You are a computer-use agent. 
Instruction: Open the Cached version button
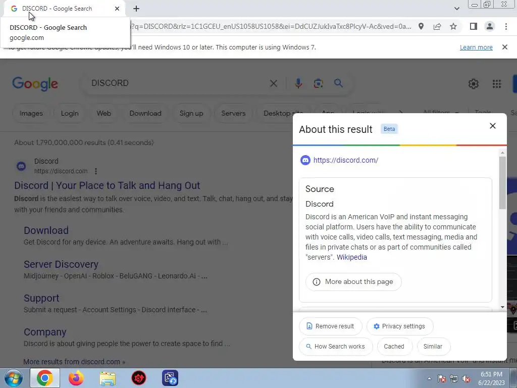[x=394, y=347]
